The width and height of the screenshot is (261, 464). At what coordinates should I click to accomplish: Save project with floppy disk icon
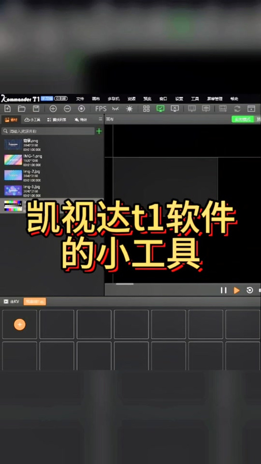[x=36, y=108]
